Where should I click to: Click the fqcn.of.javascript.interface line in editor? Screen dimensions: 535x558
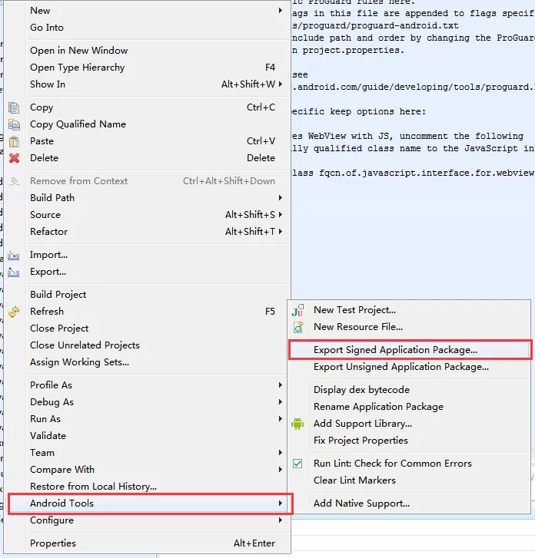coord(414,173)
